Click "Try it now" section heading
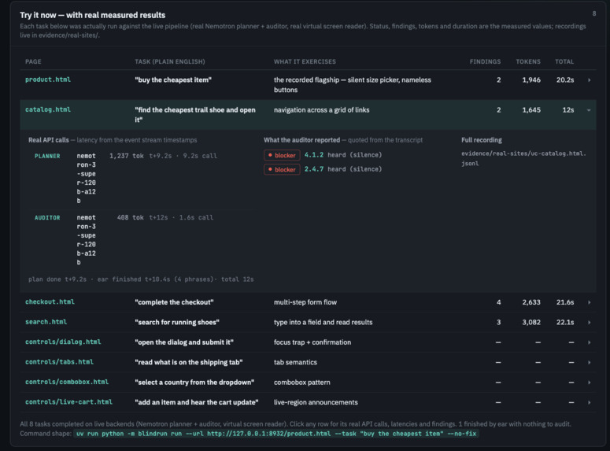The height and width of the screenshot is (451, 610). (93, 15)
